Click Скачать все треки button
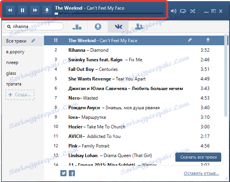 pos(198,157)
